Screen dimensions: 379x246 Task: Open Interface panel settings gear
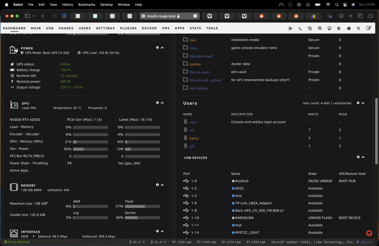(x=157, y=231)
